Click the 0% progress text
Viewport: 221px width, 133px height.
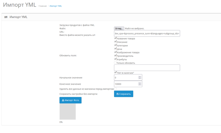point(61,122)
